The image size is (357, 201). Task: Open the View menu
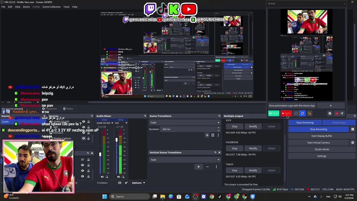point(18,7)
